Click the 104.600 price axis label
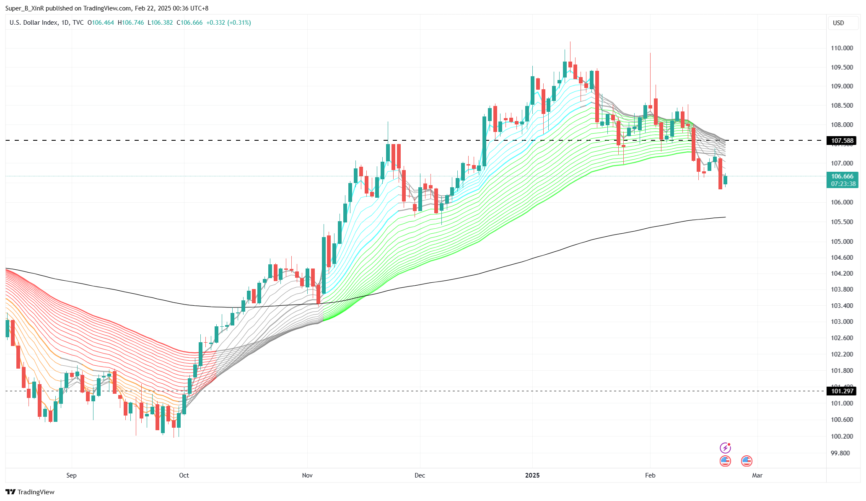 point(842,258)
